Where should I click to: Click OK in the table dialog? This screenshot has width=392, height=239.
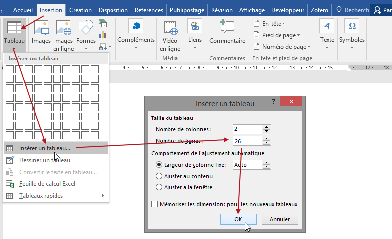(238, 219)
